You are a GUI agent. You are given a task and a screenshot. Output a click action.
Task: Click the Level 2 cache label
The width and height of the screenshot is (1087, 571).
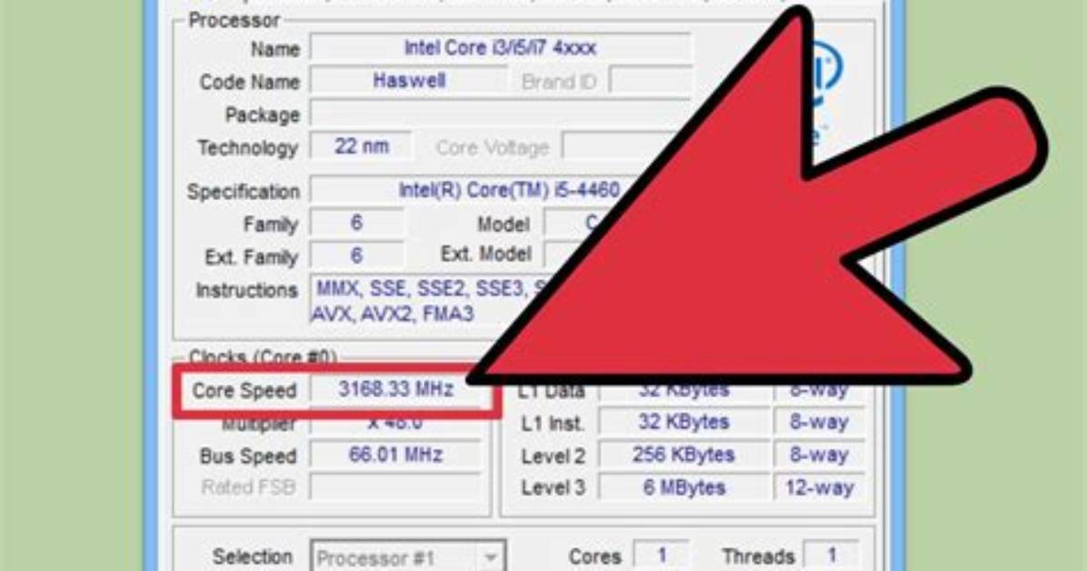[x=553, y=456]
